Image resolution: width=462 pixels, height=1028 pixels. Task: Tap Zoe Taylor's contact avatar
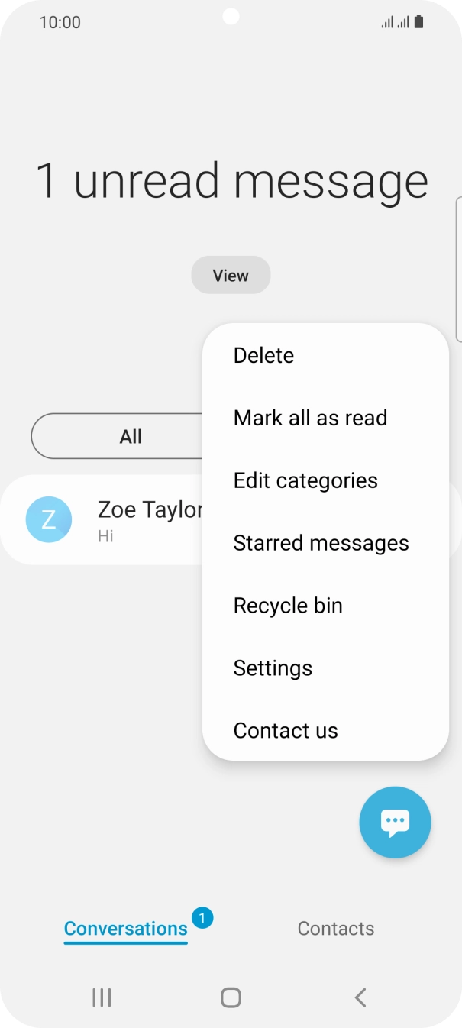click(49, 520)
